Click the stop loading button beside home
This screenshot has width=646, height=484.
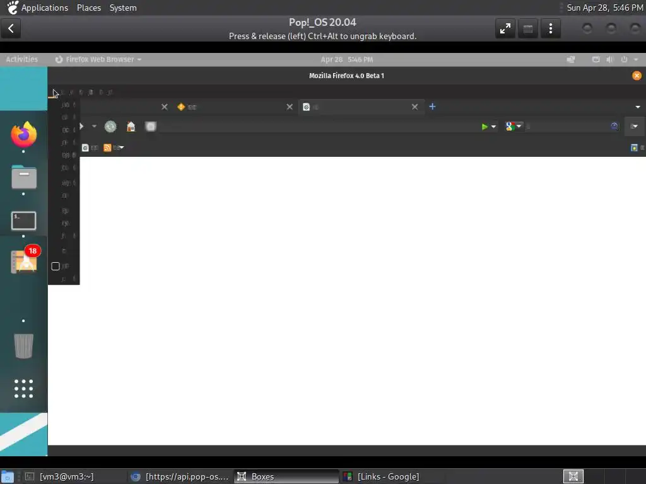[151, 126]
